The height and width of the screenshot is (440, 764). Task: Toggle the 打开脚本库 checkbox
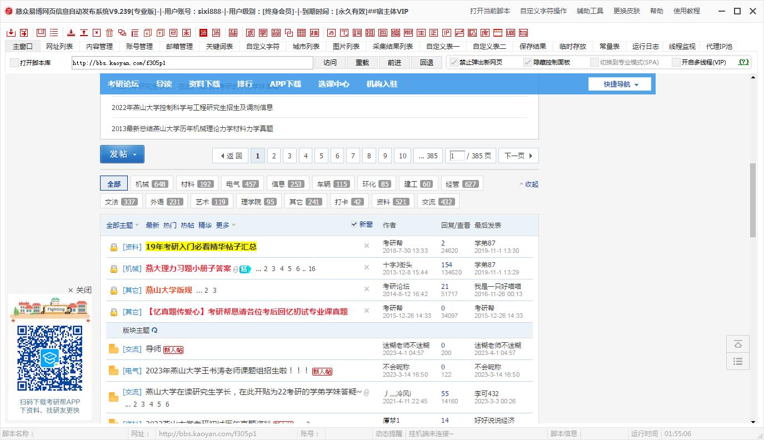[14, 63]
